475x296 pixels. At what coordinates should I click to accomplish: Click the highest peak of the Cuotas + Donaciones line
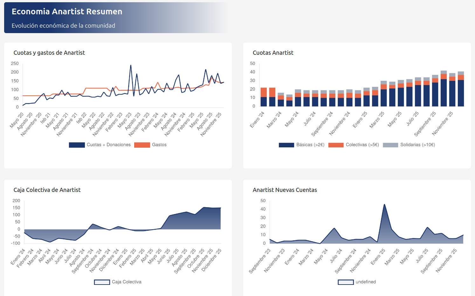point(131,66)
